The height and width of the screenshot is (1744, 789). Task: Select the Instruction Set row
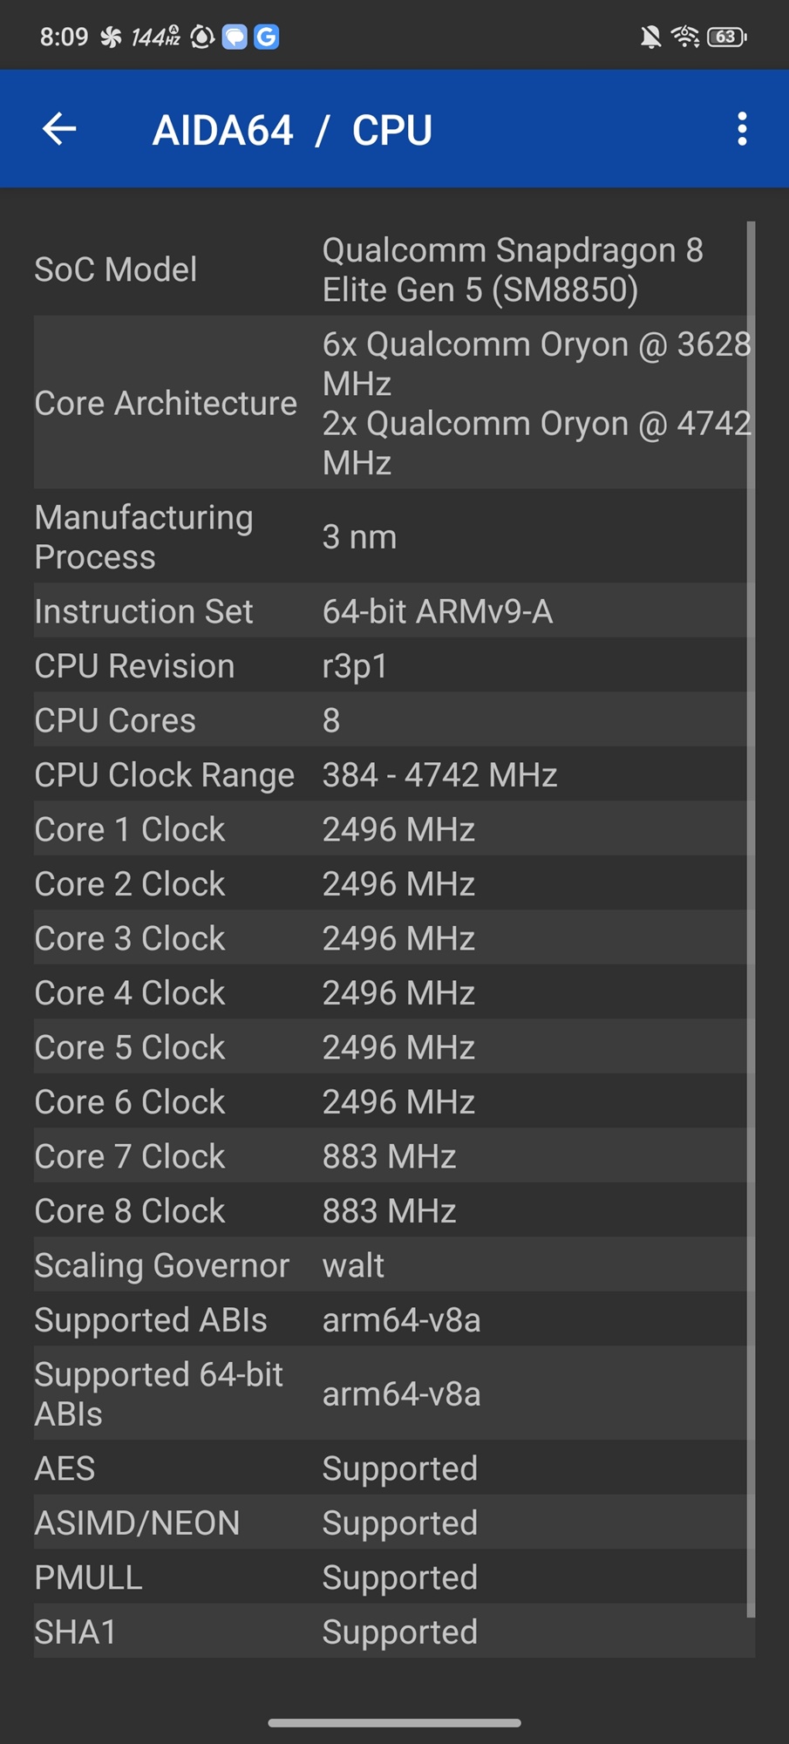[394, 611]
